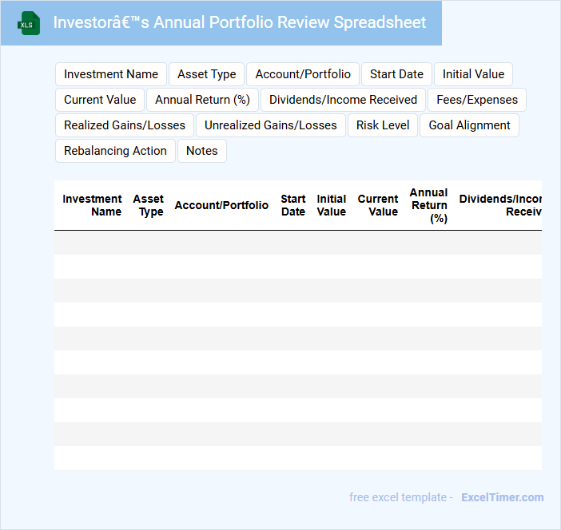Click the Fees/Expenses tag
Screen dimensions: 561x530
coord(476,100)
